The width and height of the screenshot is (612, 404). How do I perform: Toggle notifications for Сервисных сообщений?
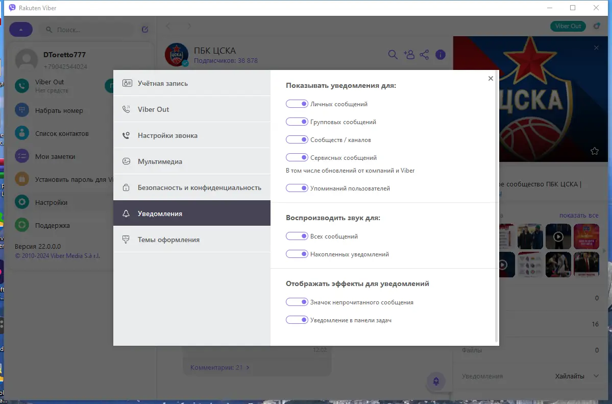pyautogui.click(x=297, y=157)
